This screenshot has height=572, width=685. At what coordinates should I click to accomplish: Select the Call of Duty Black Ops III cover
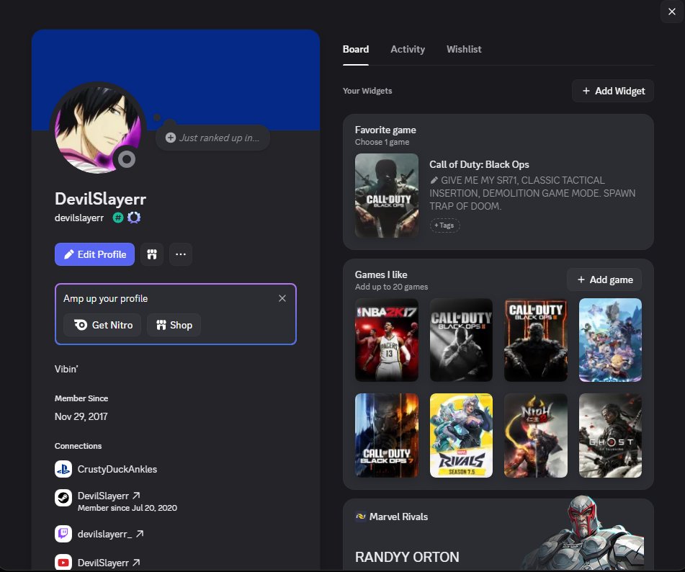coord(536,340)
